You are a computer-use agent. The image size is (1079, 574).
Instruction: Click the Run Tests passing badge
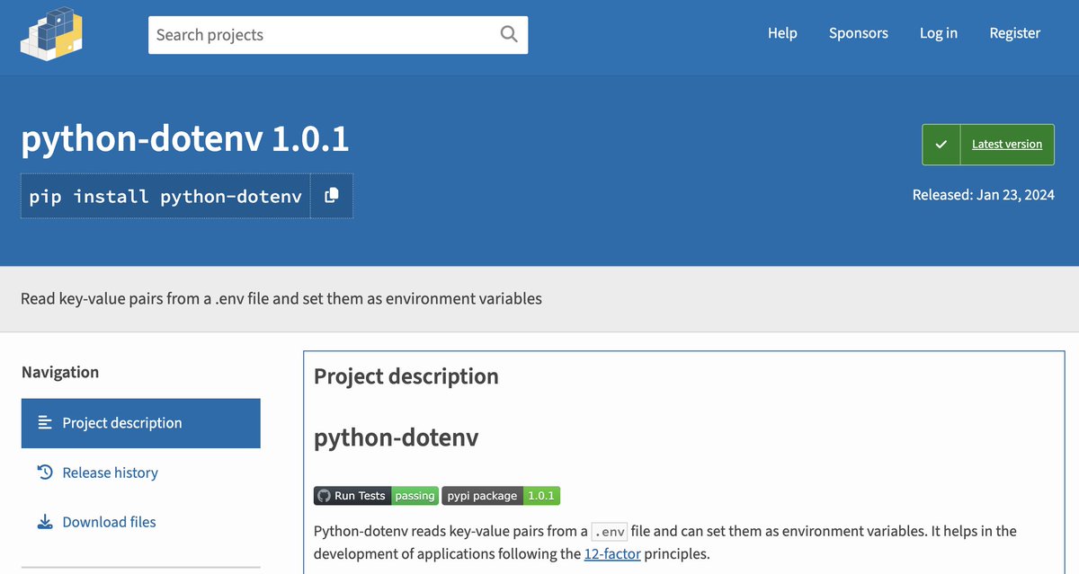[x=376, y=496]
